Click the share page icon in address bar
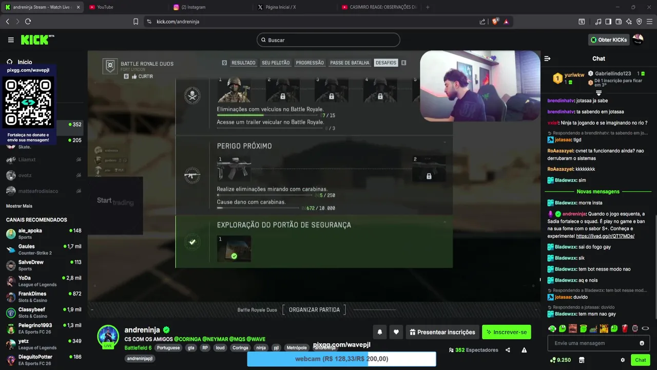Image resolution: width=657 pixels, height=370 pixels. pos(482,22)
